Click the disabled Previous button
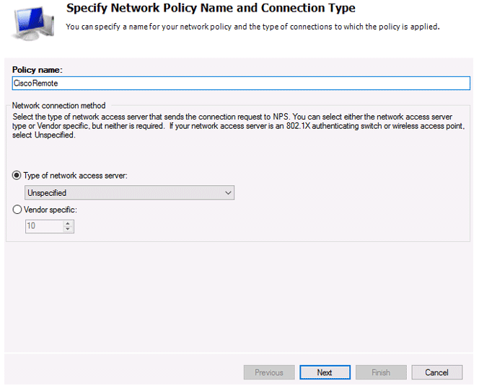Viewport: 479px width, 391px height. pyautogui.click(x=269, y=372)
